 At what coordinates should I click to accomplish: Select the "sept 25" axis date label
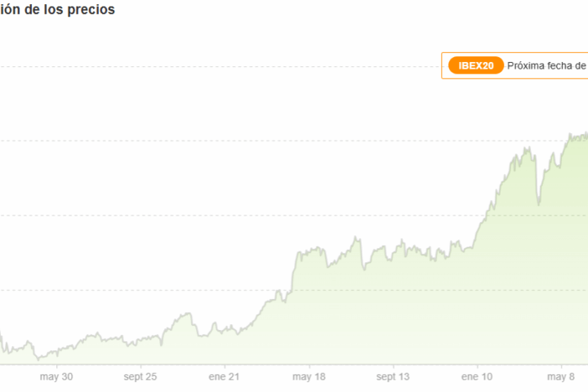pos(140,376)
